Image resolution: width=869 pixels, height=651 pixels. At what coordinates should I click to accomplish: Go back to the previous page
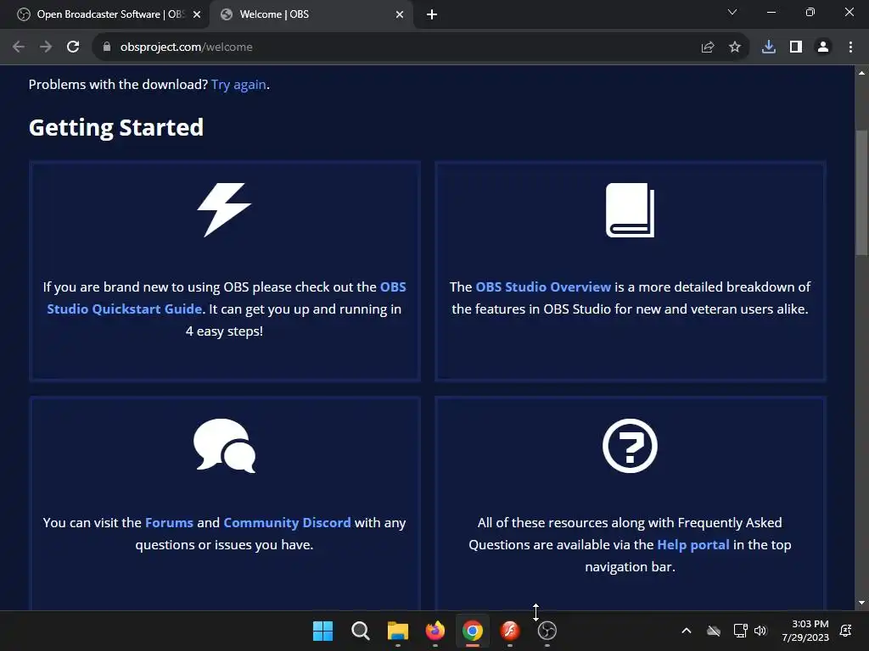(x=19, y=47)
